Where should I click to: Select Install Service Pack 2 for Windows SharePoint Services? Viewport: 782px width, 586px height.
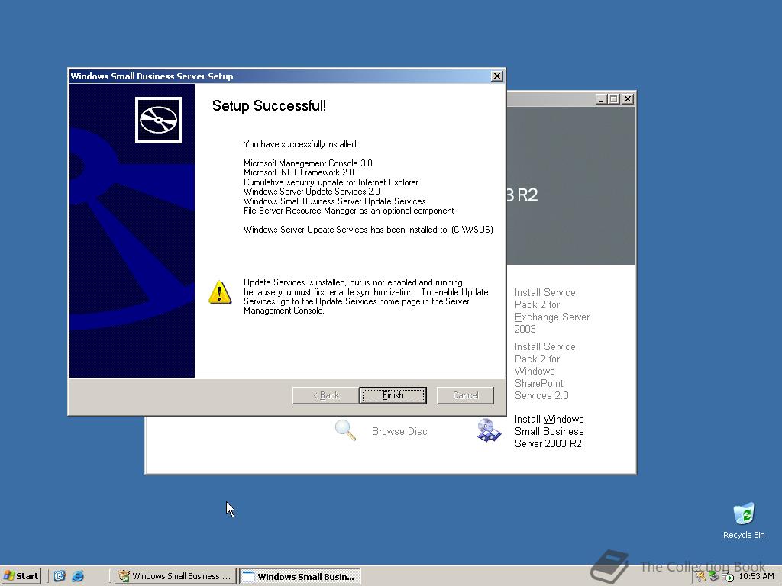[544, 372]
